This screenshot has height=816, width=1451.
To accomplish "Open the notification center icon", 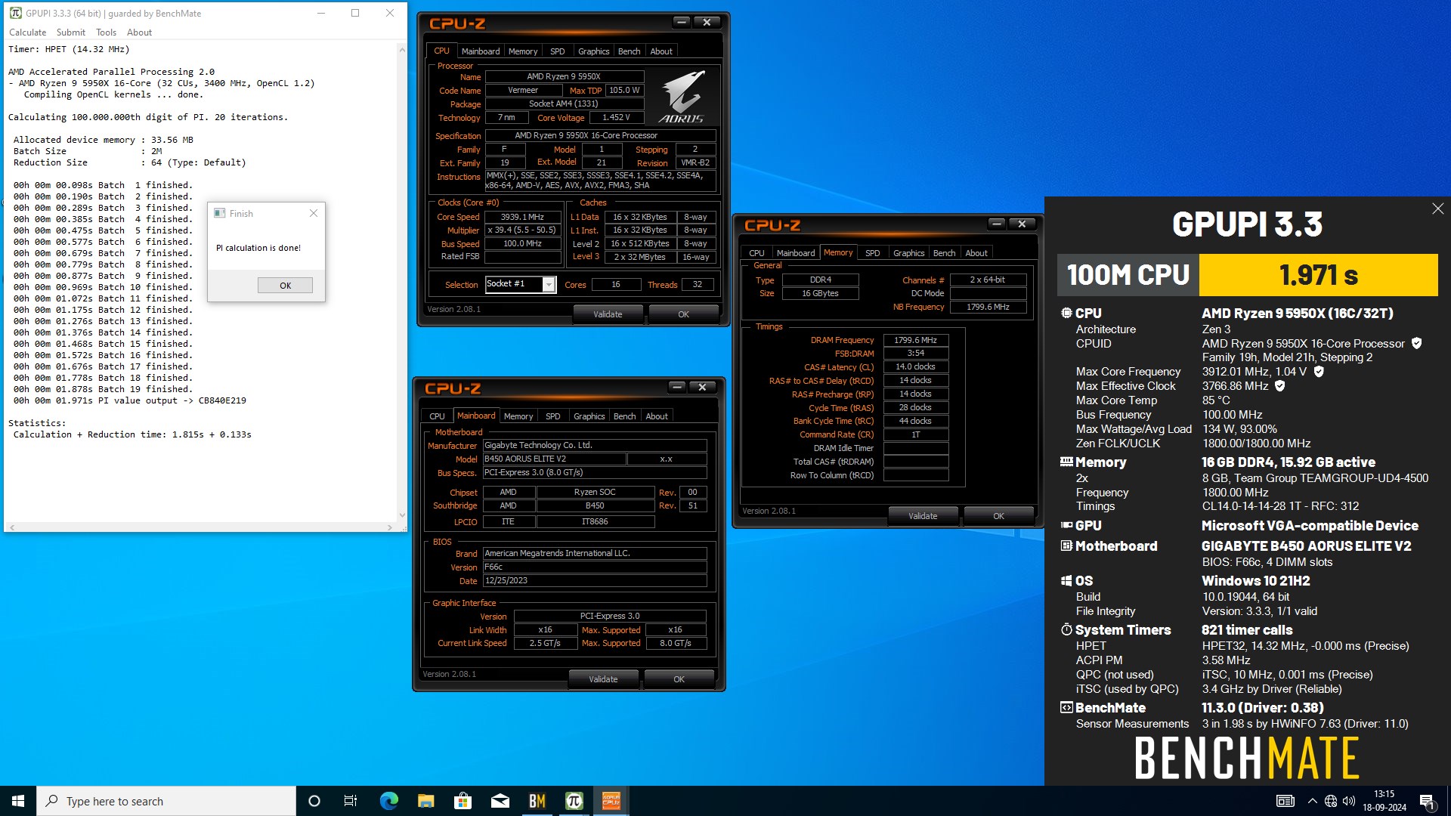I will [1428, 801].
